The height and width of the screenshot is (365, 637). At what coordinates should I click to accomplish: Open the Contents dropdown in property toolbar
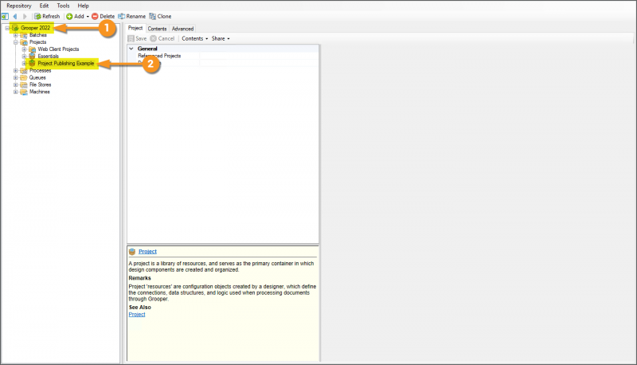coord(194,38)
